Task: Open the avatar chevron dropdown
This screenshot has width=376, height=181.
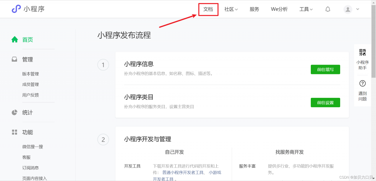Action: 357,9
